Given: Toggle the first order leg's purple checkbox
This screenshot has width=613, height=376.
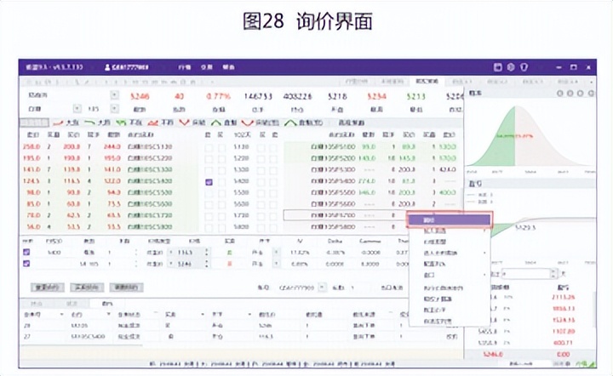Looking at the screenshot, I should pos(26,252).
